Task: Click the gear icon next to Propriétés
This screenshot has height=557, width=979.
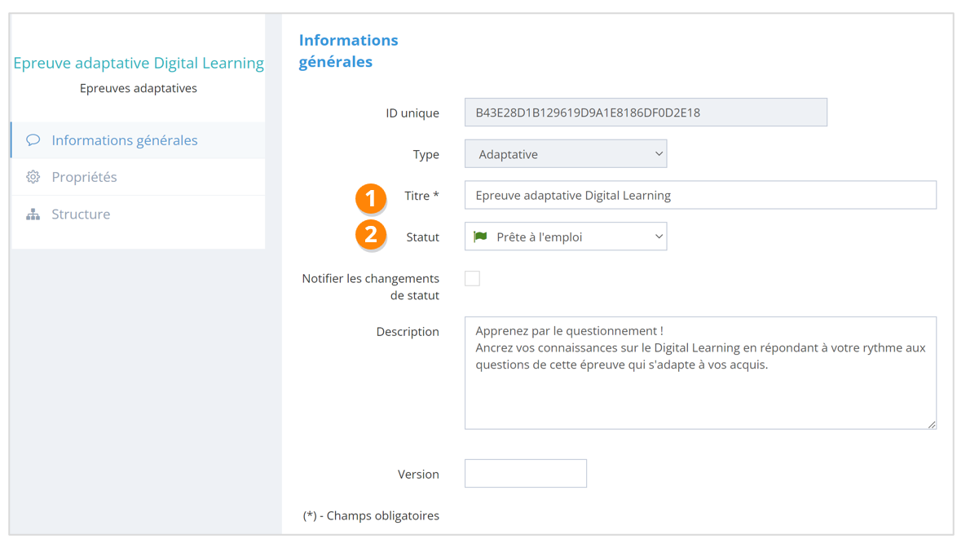Action: (x=33, y=177)
